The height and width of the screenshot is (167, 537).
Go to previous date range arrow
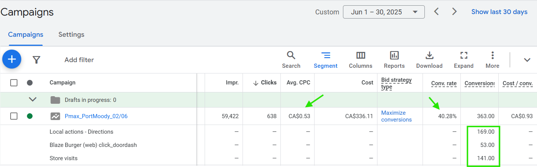(436, 12)
